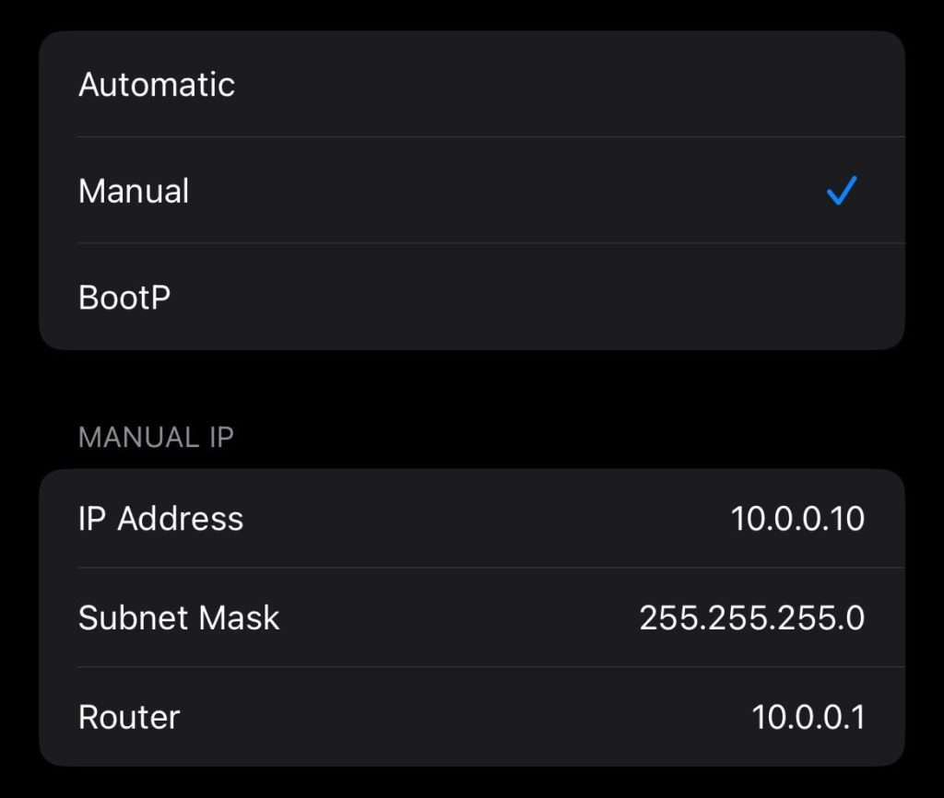Tap the top configuration group card
The image size is (944, 798).
(x=472, y=191)
